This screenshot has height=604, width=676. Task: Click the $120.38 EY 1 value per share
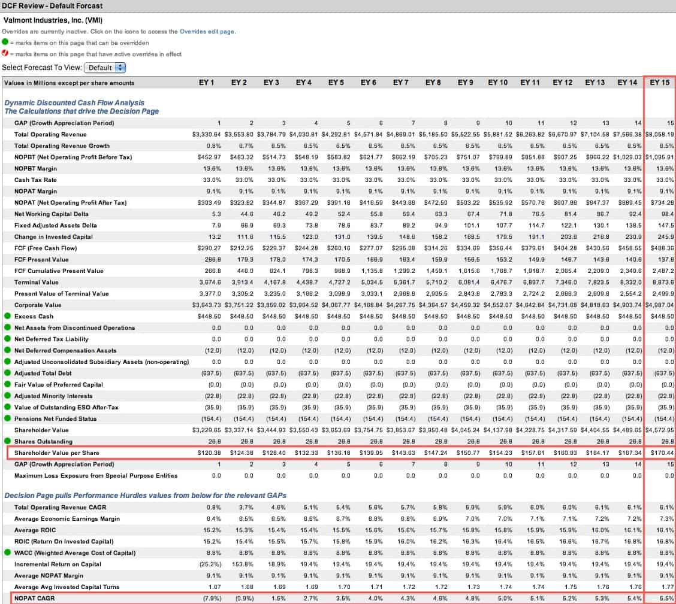click(209, 453)
